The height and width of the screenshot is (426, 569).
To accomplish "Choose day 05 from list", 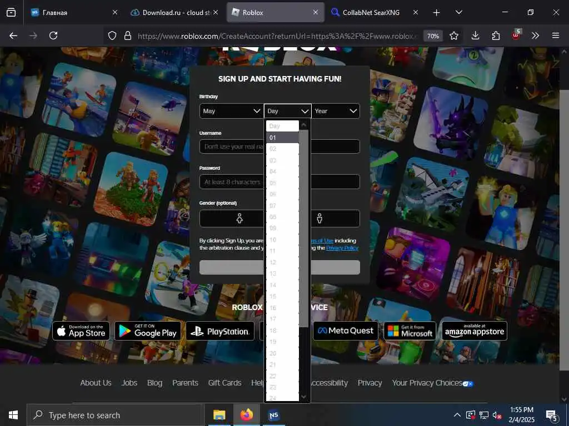I will (282, 183).
